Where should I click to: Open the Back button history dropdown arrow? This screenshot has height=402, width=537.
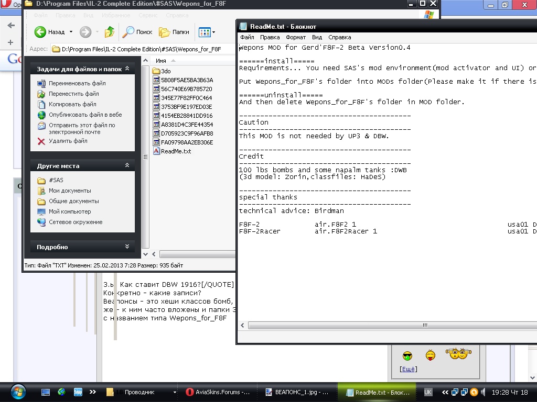(x=71, y=32)
